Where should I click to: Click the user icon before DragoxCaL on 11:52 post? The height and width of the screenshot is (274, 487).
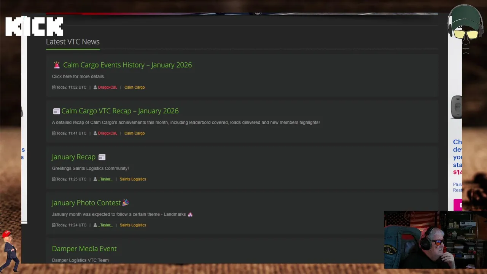95,88
